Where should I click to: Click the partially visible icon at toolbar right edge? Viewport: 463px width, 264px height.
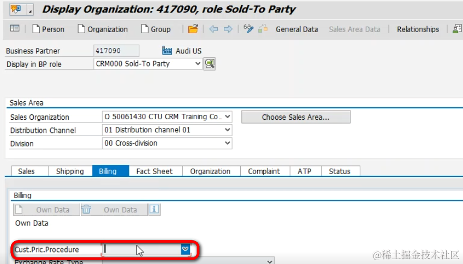click(x=458, y=28)
